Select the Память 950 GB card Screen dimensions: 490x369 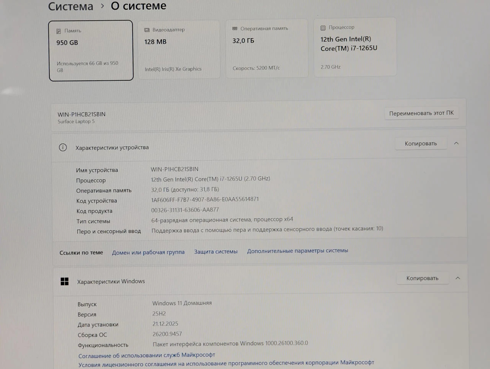91,51
